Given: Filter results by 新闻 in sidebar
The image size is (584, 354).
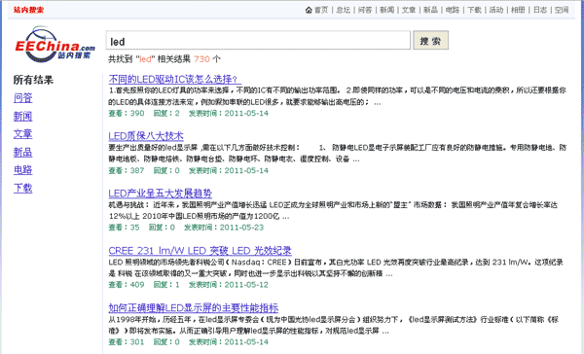Looking at the screenshot, I should [23, 116].
